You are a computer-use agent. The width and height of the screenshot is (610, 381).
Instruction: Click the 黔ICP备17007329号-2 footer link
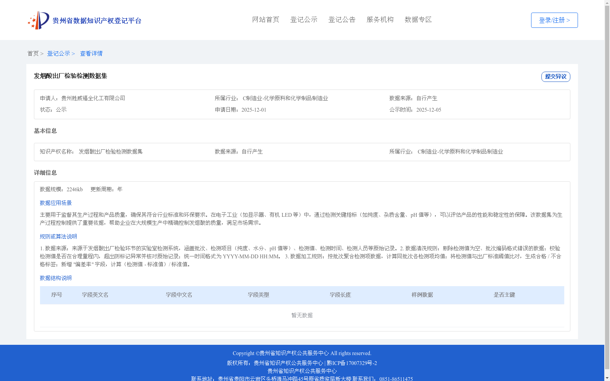coord(352,363)
